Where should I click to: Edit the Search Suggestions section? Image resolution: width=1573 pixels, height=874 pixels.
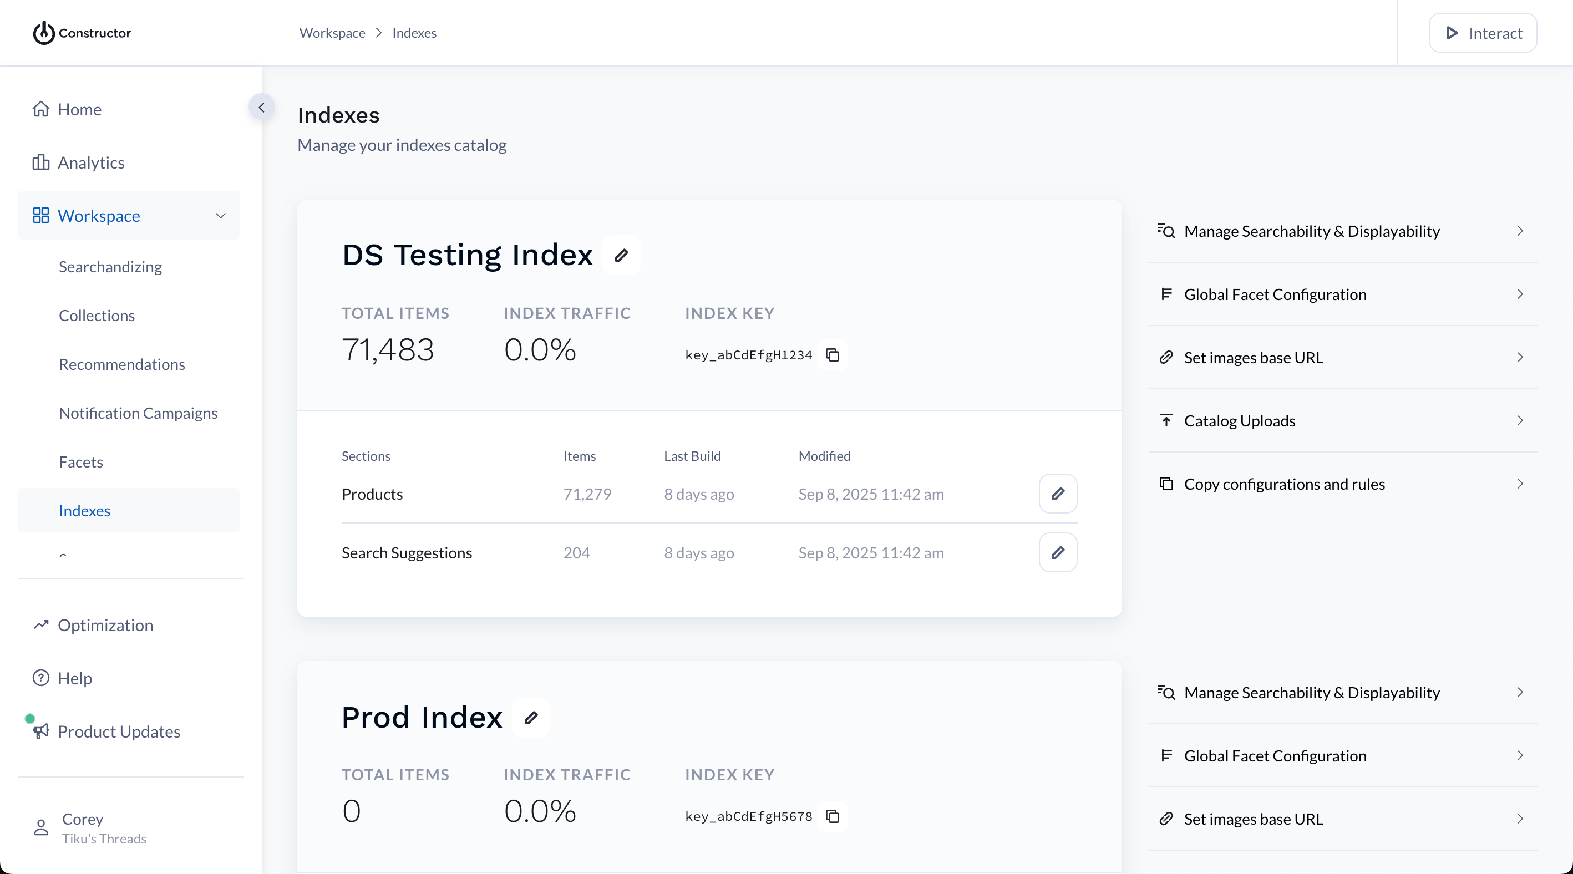pos(1058,552)
